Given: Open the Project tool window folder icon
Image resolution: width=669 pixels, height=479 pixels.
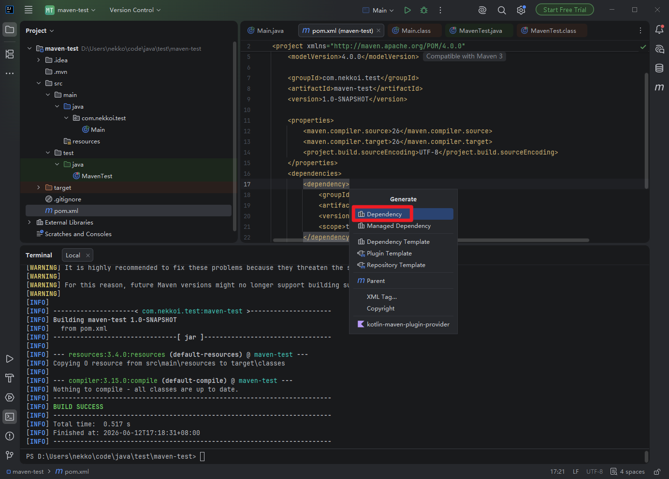Looking at the screenshot, I should [x=10, y=30].
